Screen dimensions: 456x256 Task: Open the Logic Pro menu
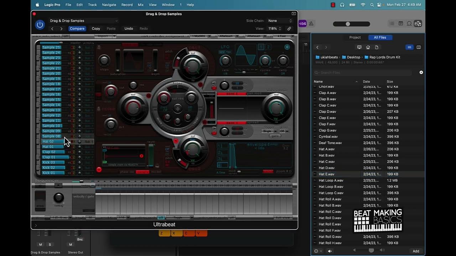point(52,5)
